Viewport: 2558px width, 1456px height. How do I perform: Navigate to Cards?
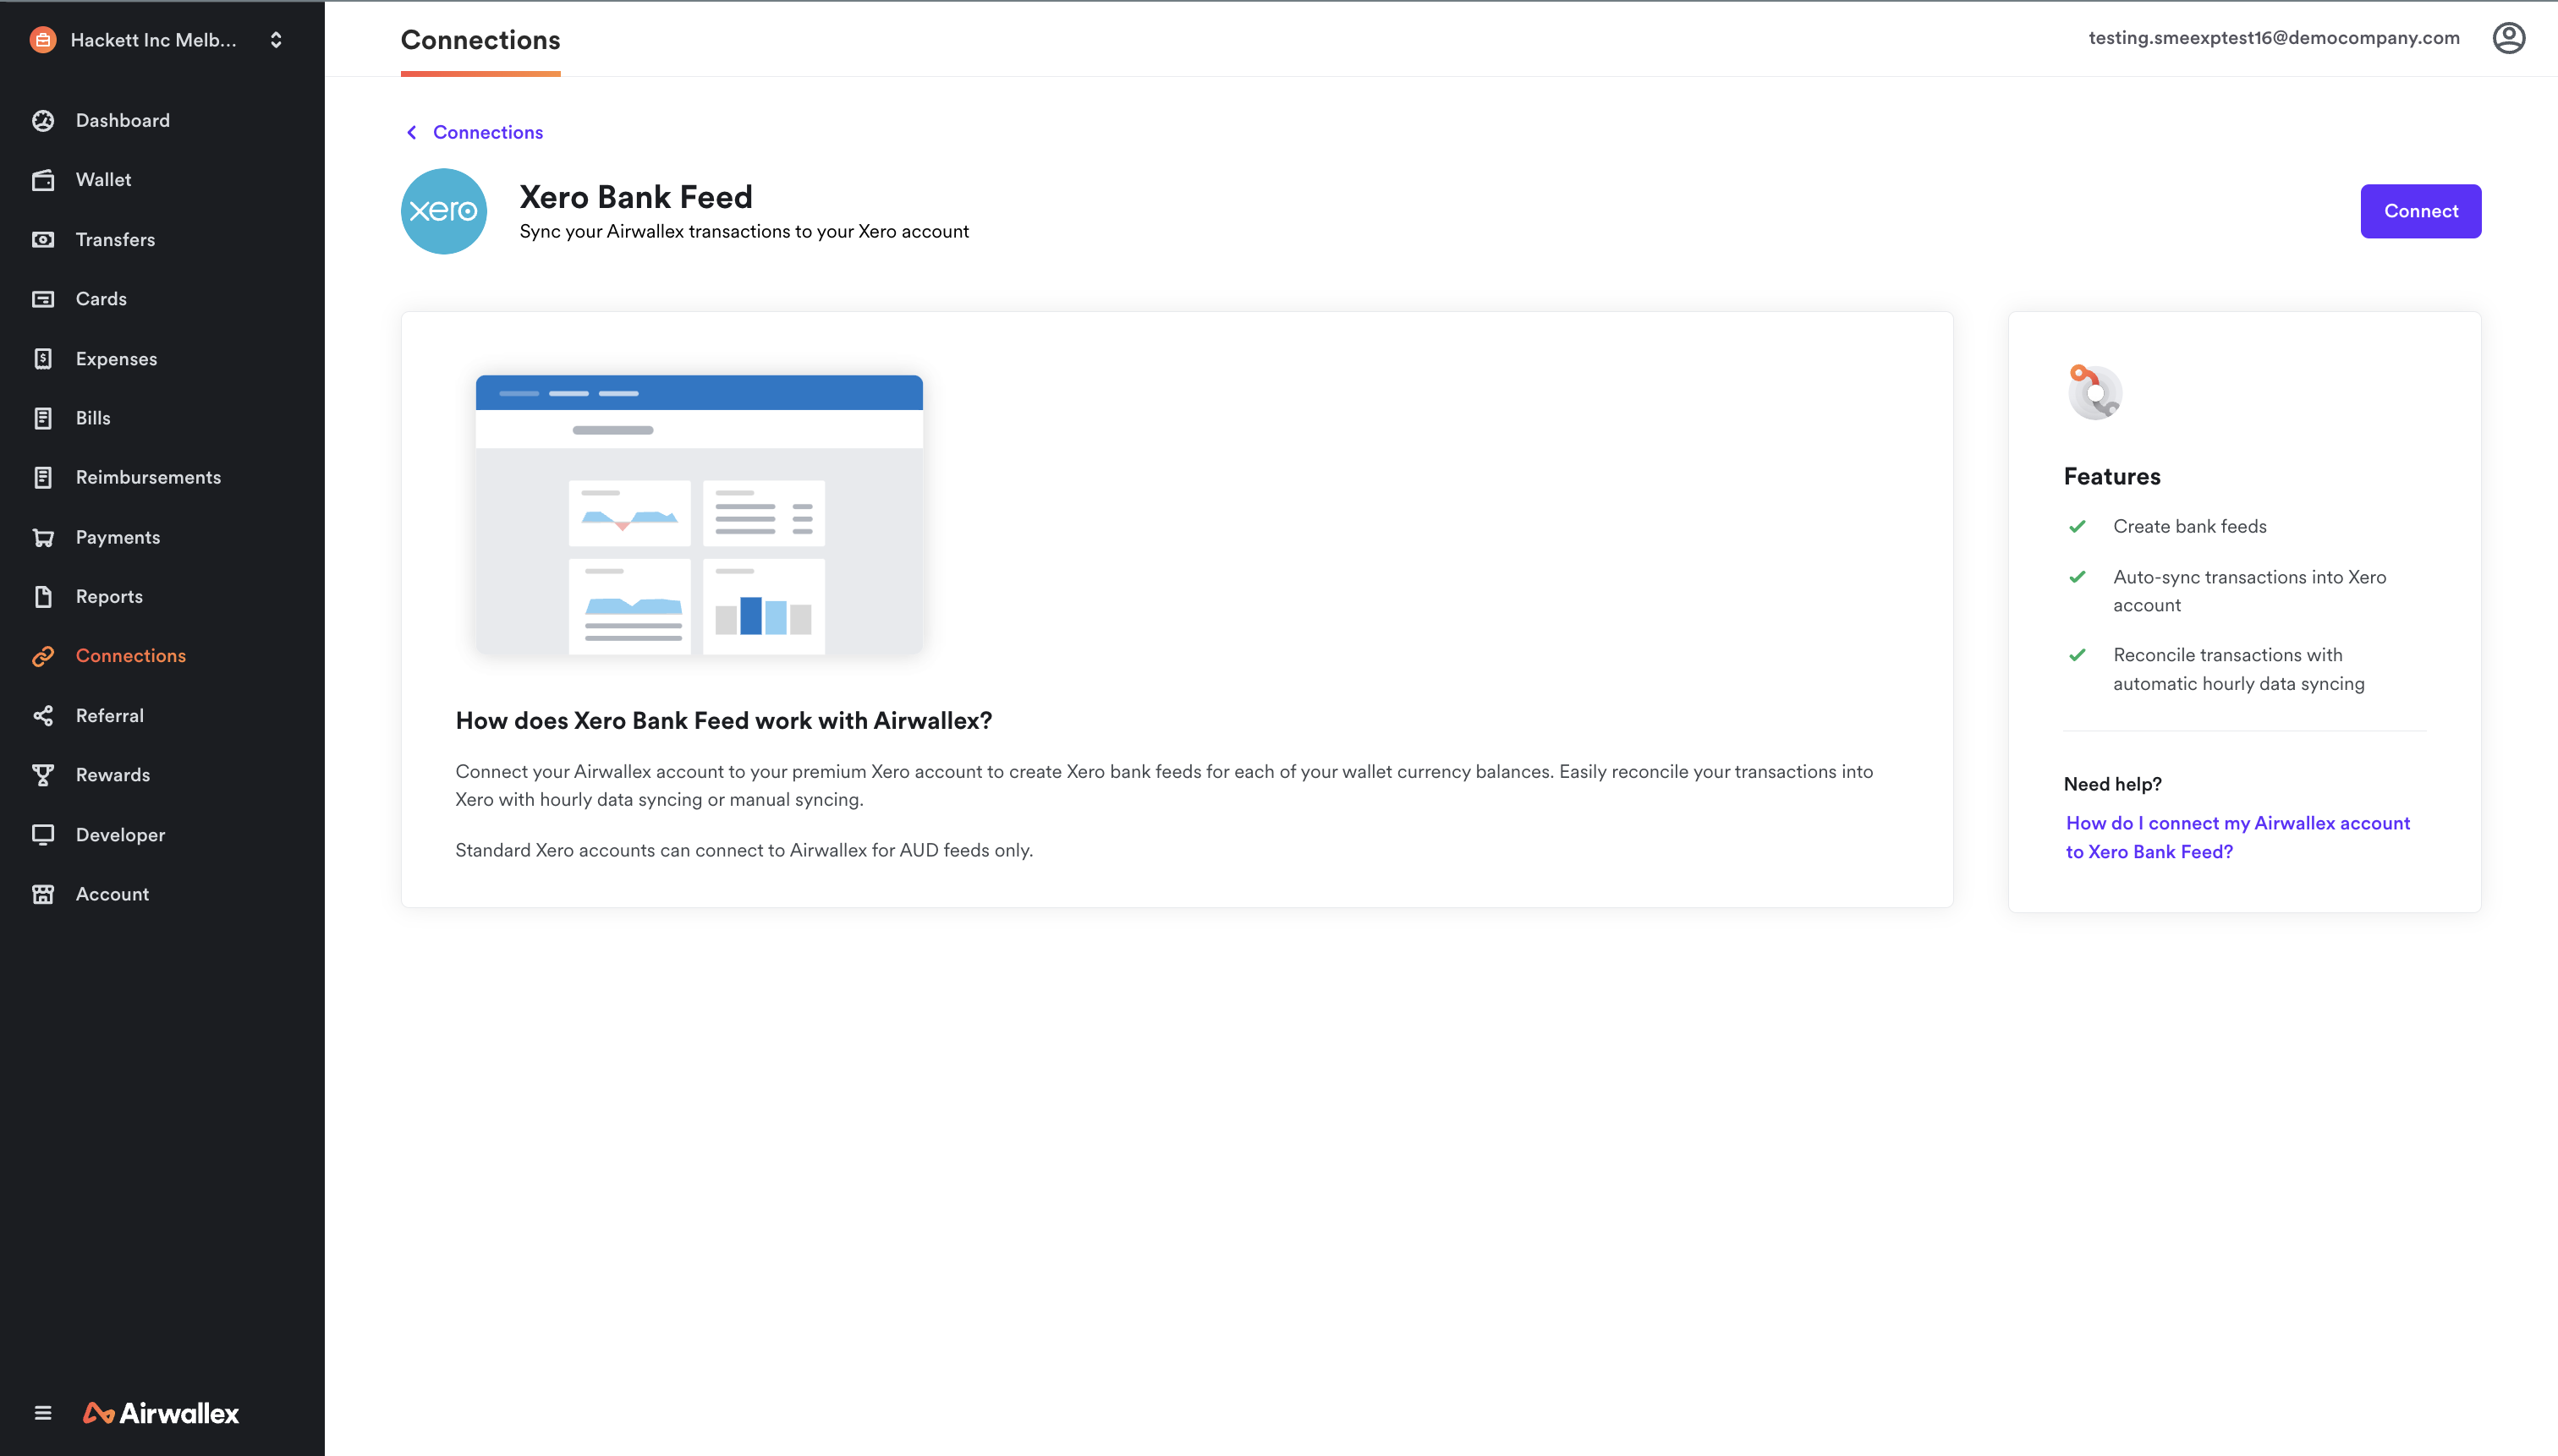[x=101, y=299]
